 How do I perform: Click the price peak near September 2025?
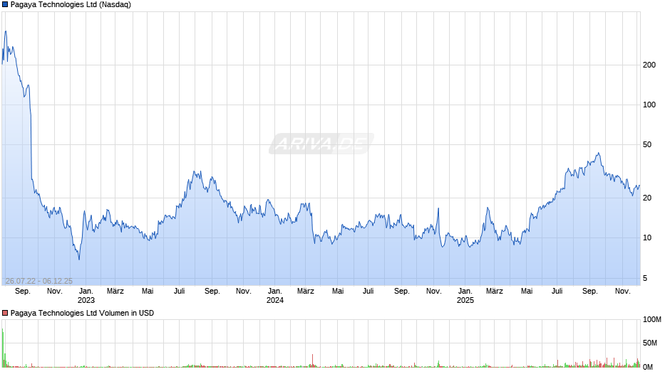coord(599,153)
